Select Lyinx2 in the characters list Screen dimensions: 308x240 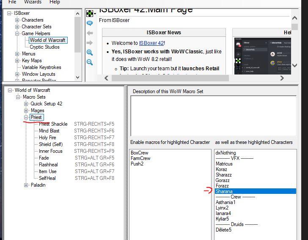[x=222, y=208]
